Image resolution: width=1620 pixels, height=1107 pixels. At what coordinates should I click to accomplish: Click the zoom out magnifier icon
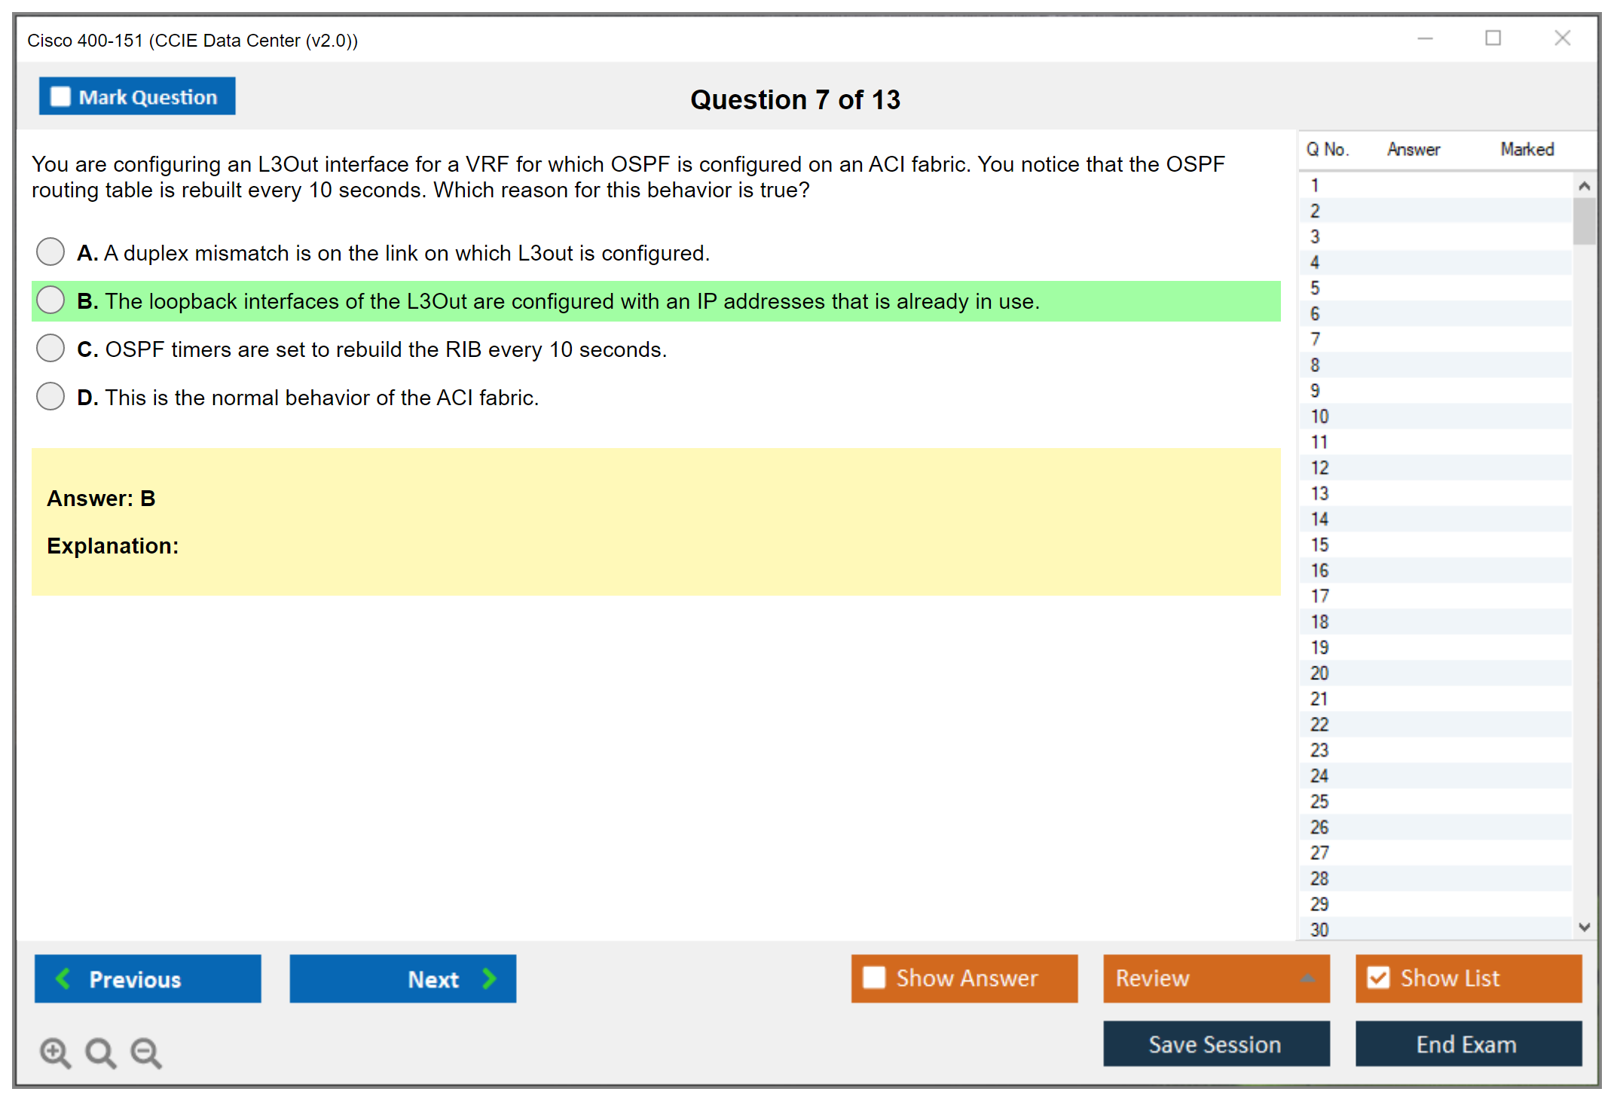[x=146, y=1052]
